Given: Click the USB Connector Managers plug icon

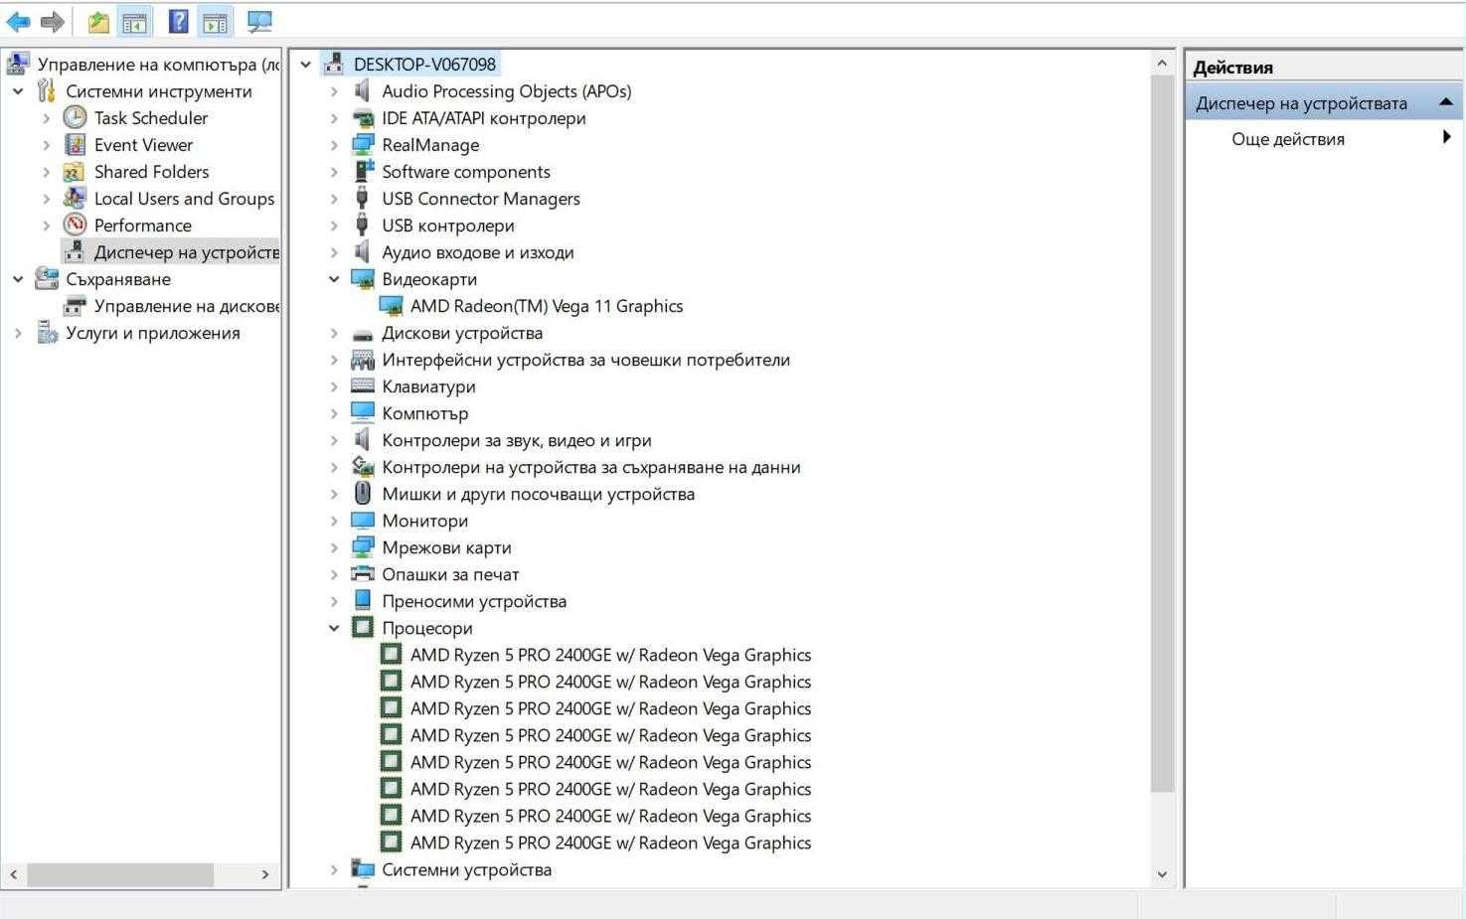Looking at the screenshot, I should coord(363,198).
